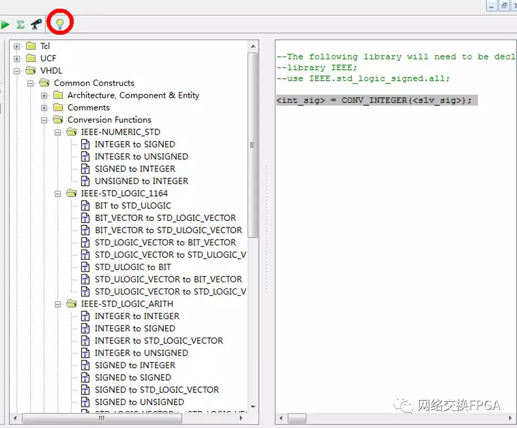The width and height of the screenshot is (517, 428).
Task: Select UNSIGNED to INTEGER template
Action: 141,181
